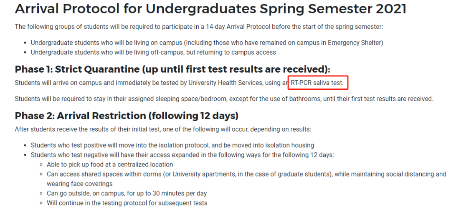This screenshot has height=210, width=451.
Task: Click the 'assigned sleeping space/bedroom' sentence
Action: (224, 99)
